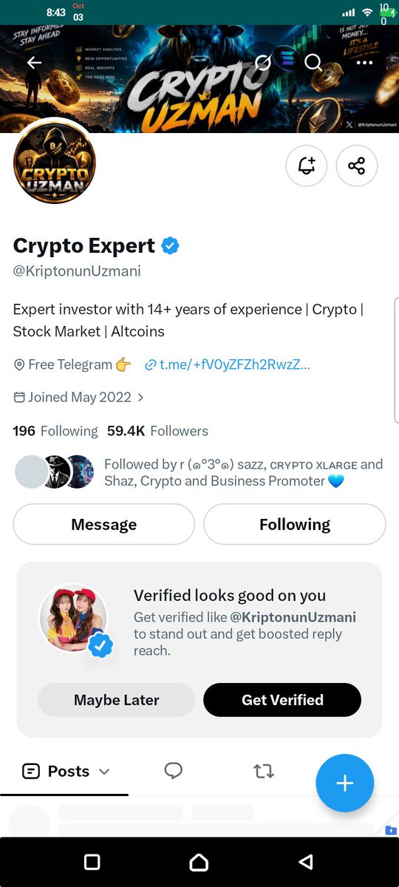Screen dimensions: 399x887
Task: Expand Joined May 2022 chevron
Action: [x=140, y=397]
